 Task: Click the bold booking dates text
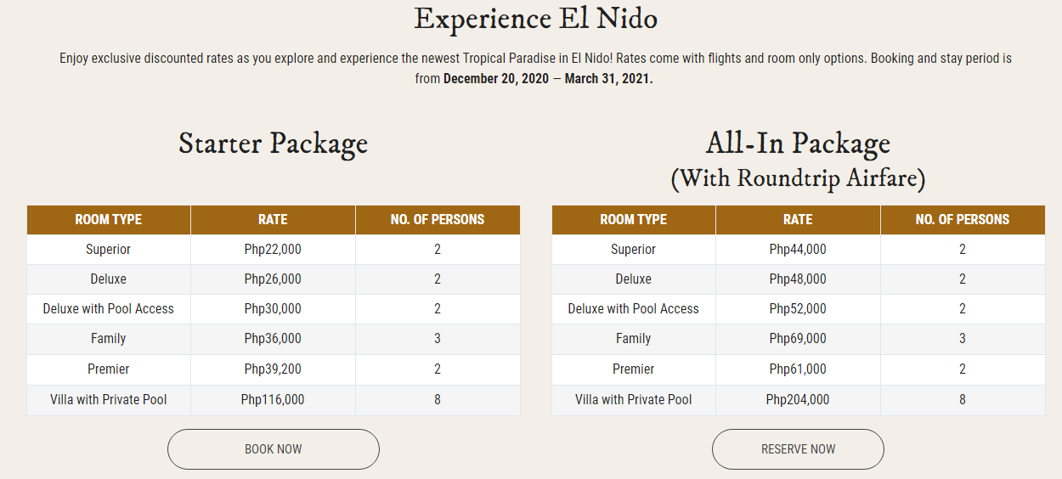548,79
